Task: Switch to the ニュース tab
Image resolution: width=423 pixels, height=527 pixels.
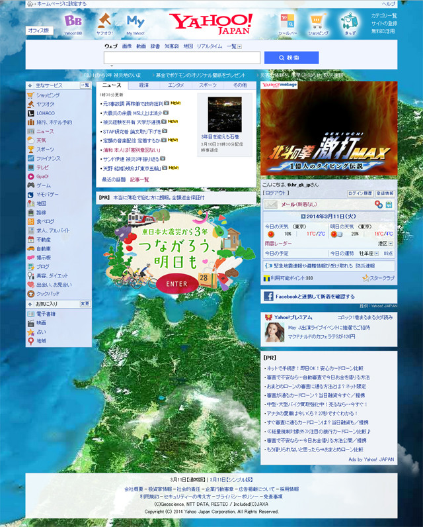Action: pyautogui.click(x=112, y=85)
